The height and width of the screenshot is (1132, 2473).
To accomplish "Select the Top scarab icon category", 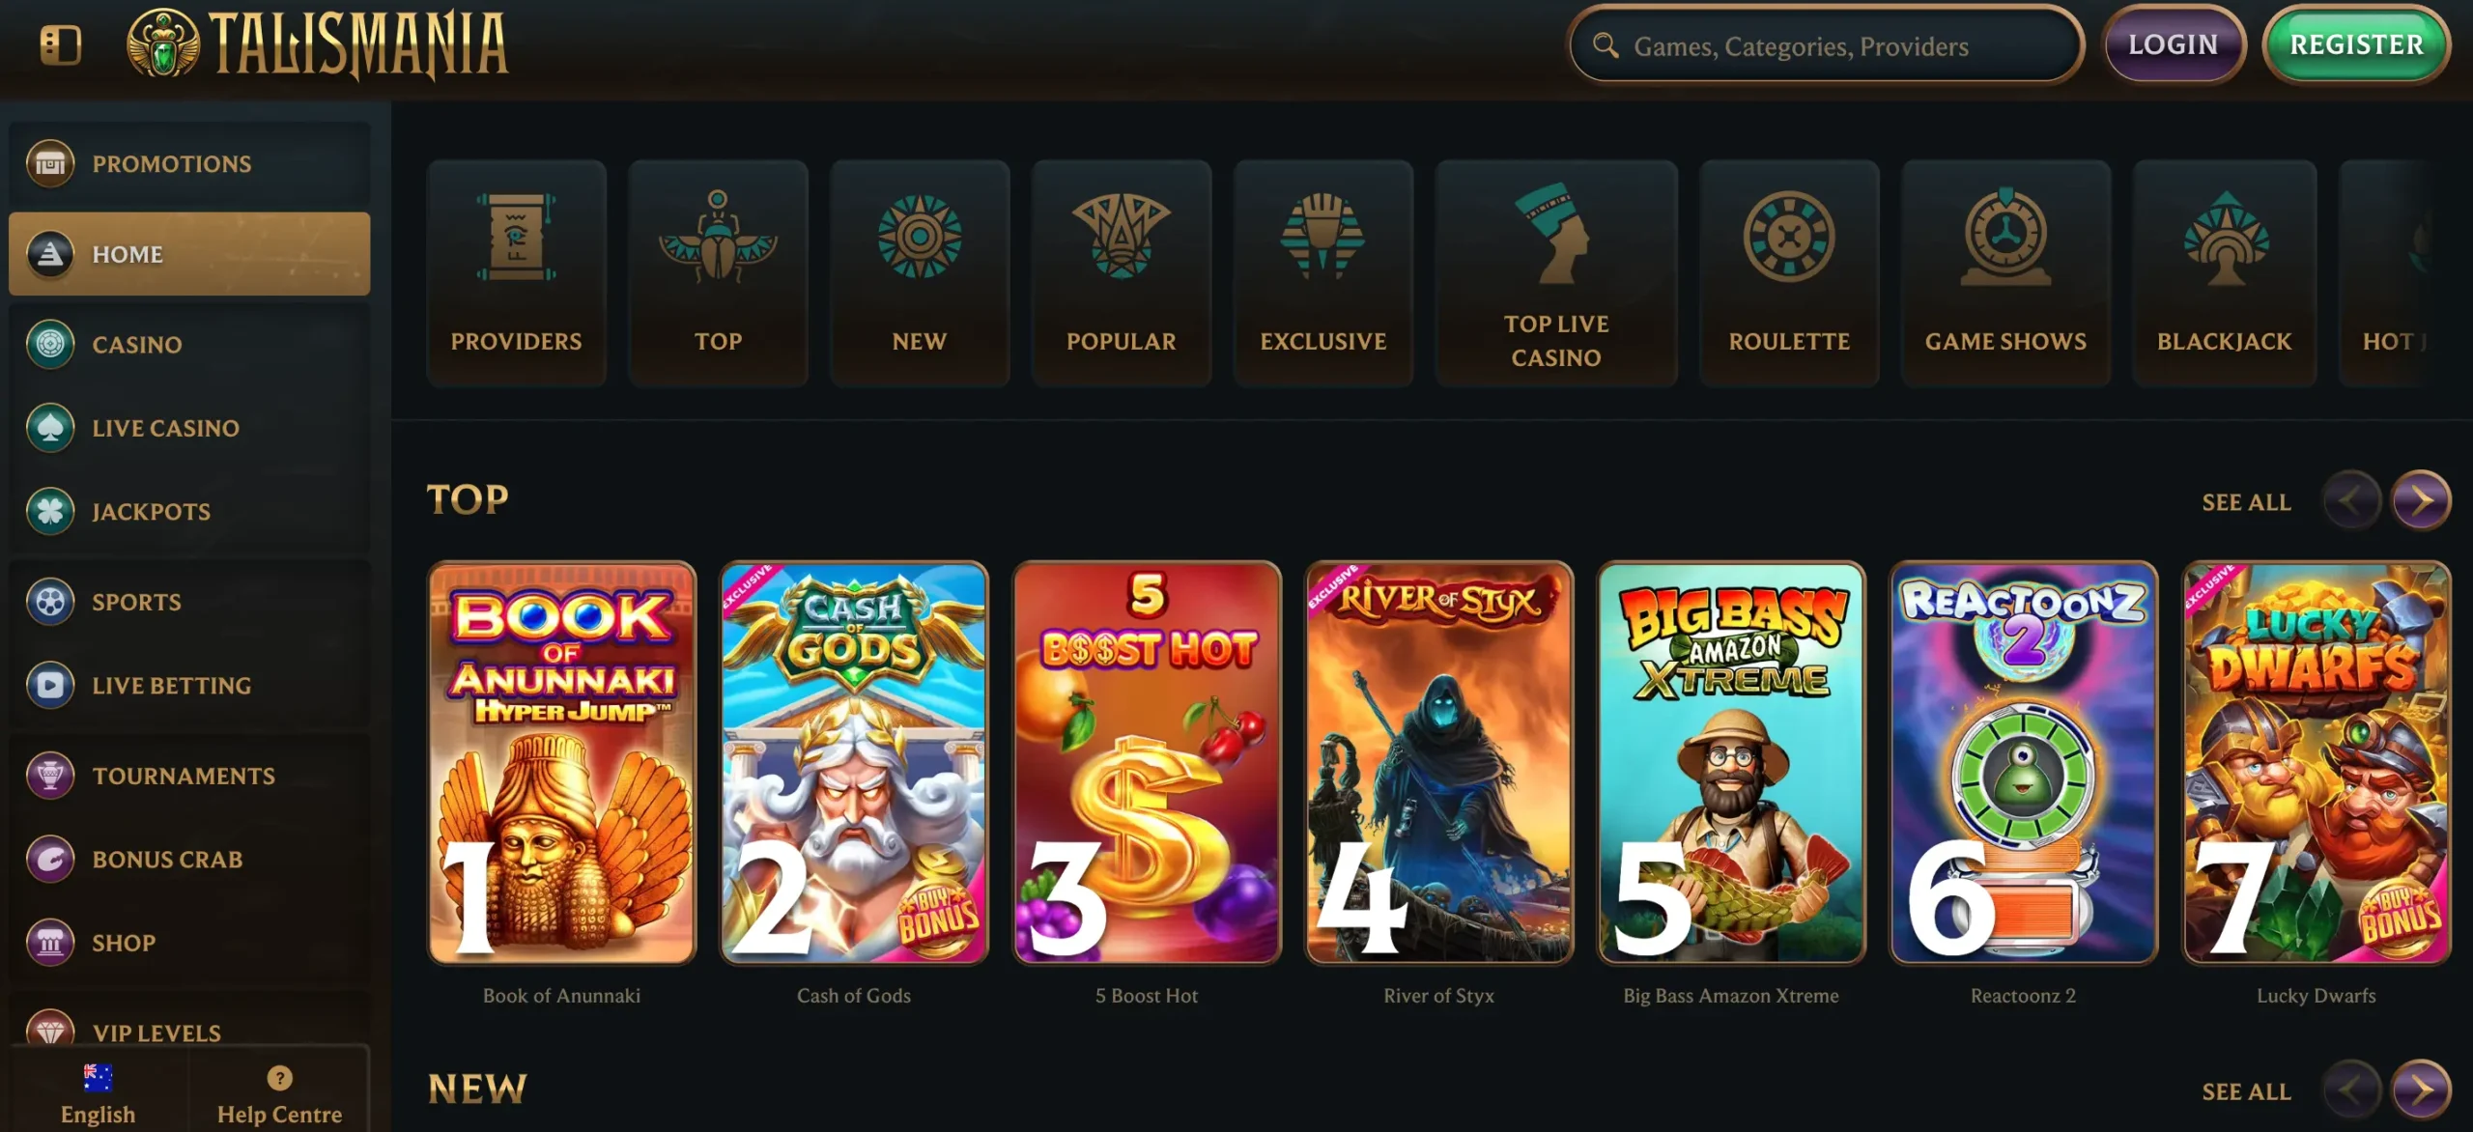I will (718, 273).
